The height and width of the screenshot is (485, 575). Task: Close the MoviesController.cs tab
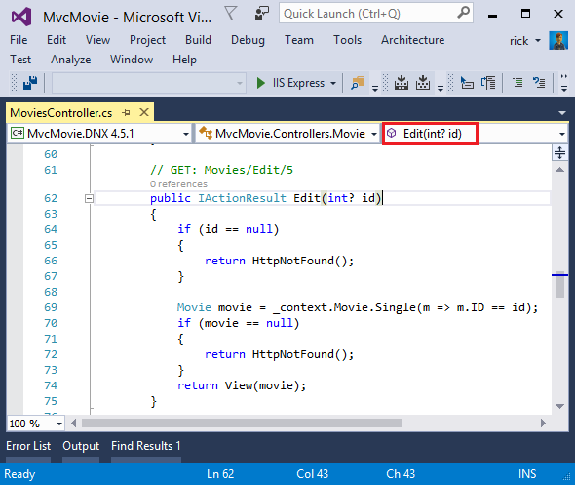pyautogui.click(x=144, y=112)
